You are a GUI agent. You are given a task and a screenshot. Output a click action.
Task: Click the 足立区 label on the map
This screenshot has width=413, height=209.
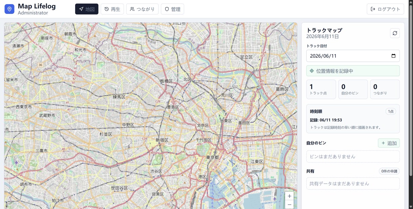[x=246, y=57]
